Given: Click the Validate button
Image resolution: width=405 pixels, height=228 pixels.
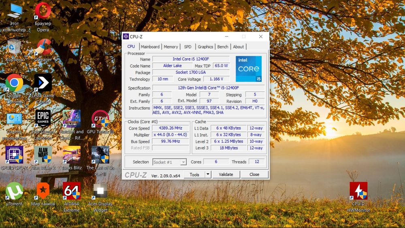Looking at the screenshot, I should (226, 175).
